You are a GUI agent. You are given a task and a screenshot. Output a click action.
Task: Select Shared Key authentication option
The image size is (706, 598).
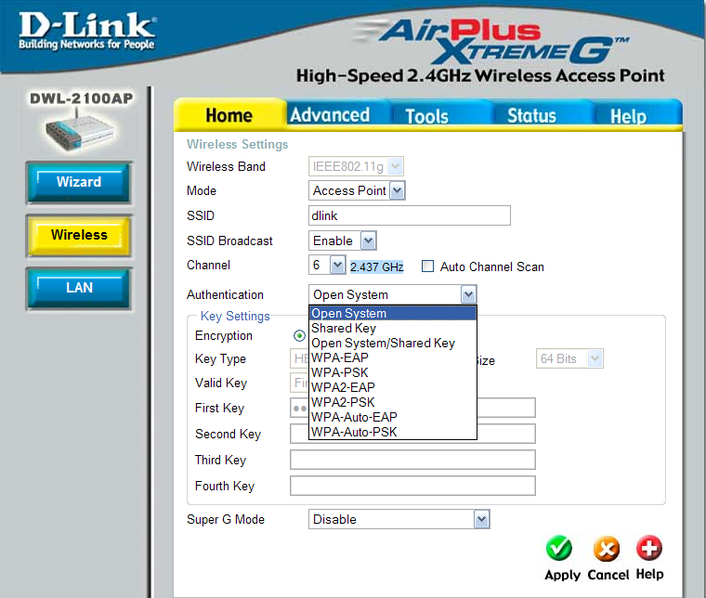pos(393,328)
